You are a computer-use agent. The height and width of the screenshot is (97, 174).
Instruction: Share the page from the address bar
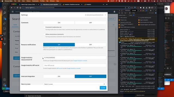point(126,8)
